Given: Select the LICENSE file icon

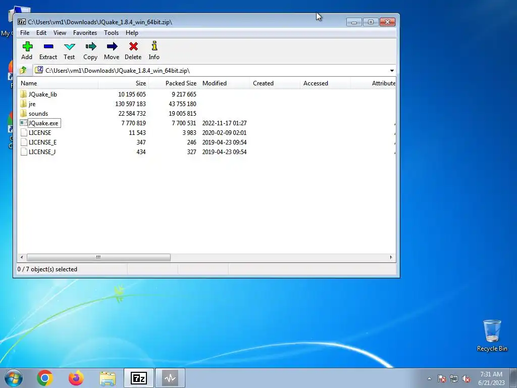Looking at the screenshot, I should tap(23, 132).
